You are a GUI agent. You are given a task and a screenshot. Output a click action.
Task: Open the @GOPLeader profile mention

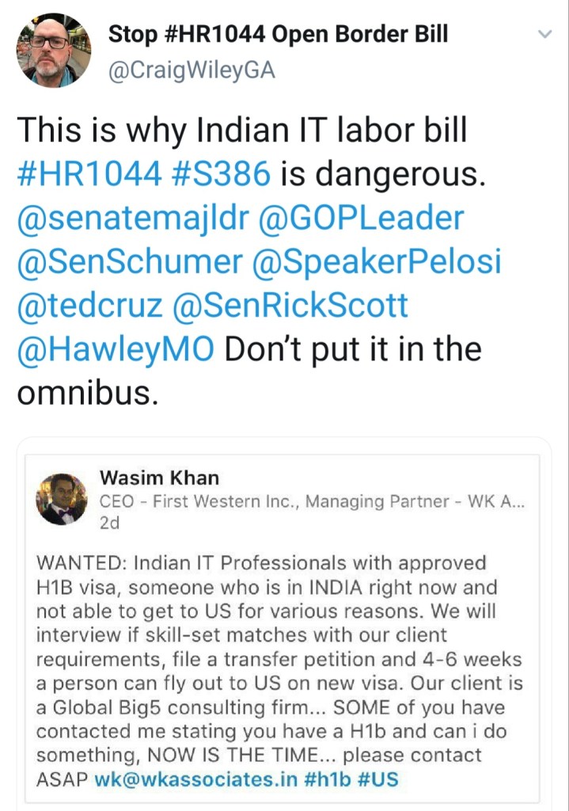(361, 218)
